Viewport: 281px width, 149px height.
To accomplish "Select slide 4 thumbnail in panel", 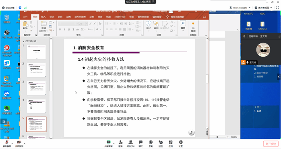I will click(36, 106).
